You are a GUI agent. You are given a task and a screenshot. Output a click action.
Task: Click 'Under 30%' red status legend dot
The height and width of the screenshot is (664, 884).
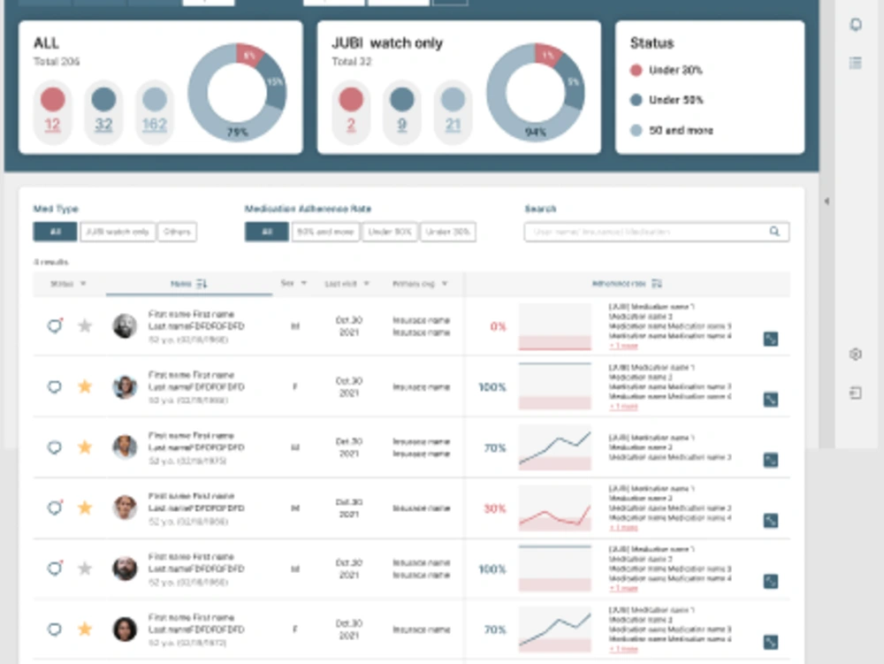tap(636, 70)
